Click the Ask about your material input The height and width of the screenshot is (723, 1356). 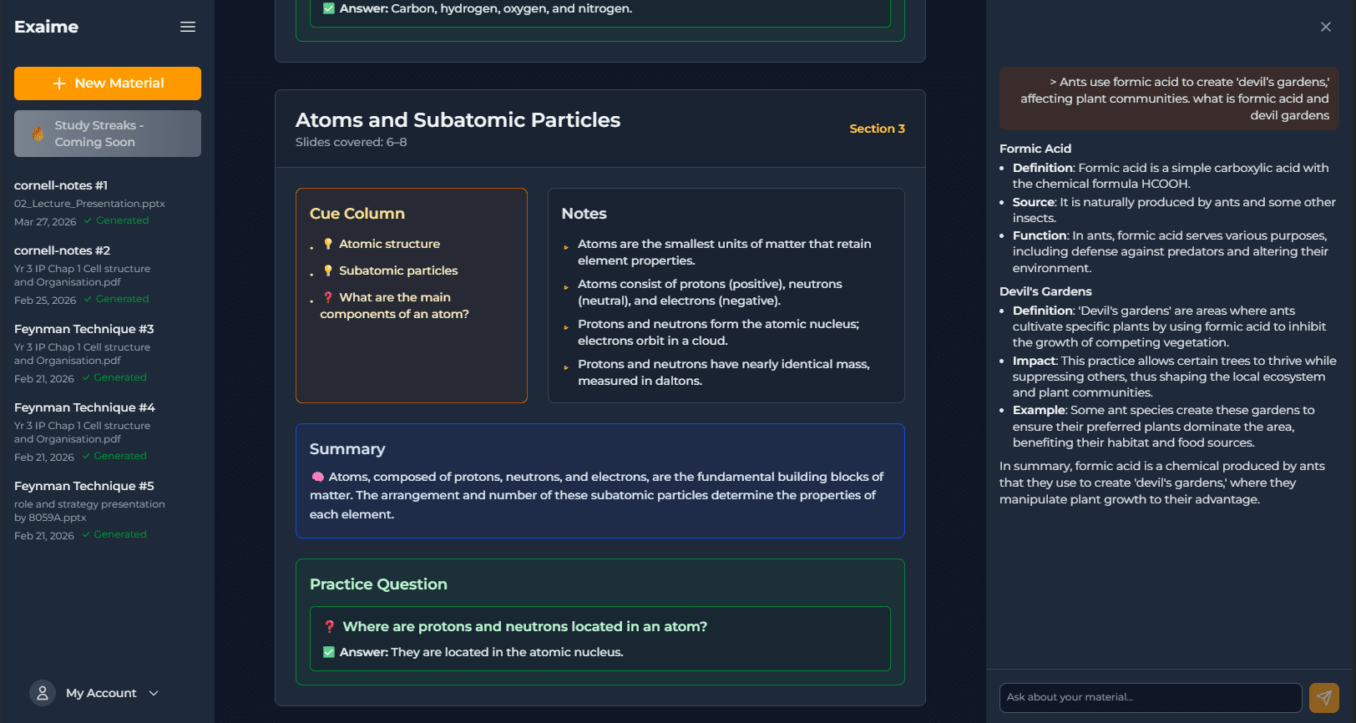pyautogui.click(x=1151, y=698)
